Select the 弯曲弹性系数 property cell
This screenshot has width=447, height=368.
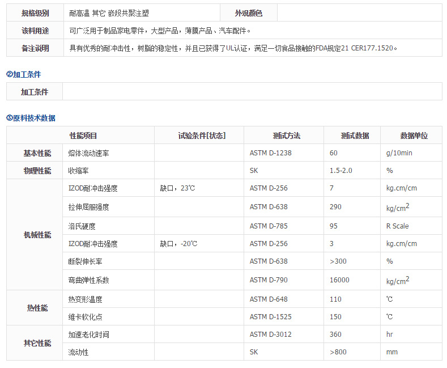pyautogui.click(x=109, y=280)
